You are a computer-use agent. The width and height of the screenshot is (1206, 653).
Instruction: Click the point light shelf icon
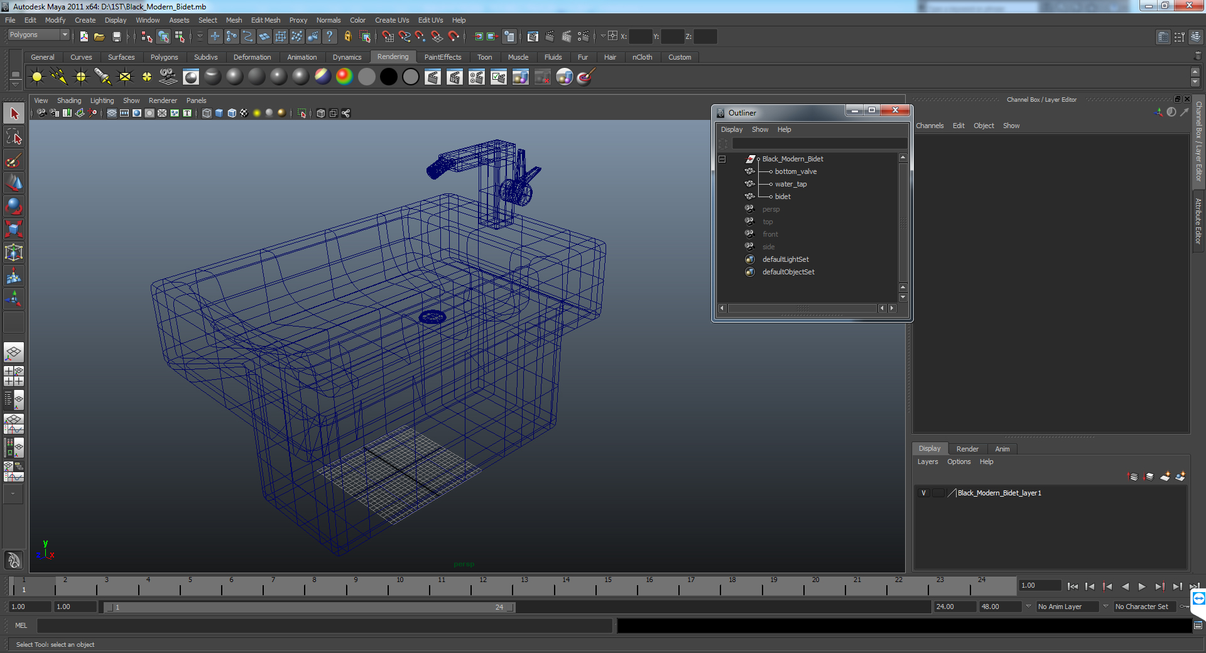click(x=81, y=77)
